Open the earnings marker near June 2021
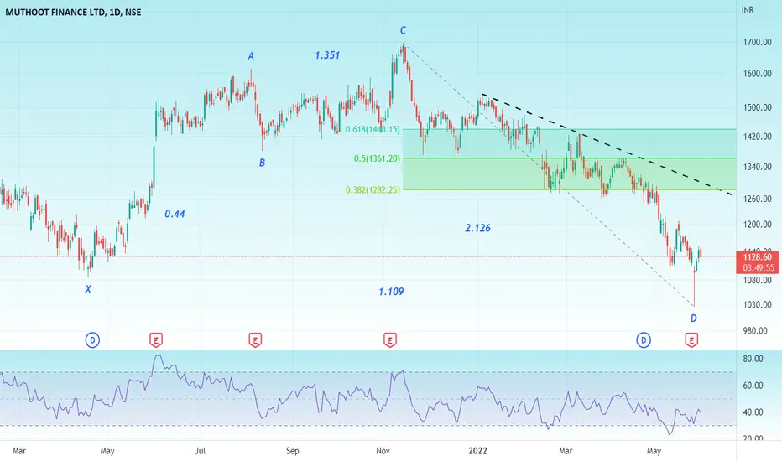 (x=156, y=340)
